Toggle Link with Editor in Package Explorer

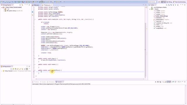pos(22,5)
